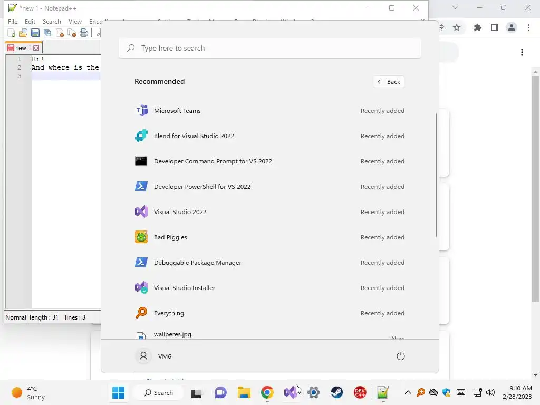Click 'length : 31' in Notepad++ status bar

click(x=44, y=317)
